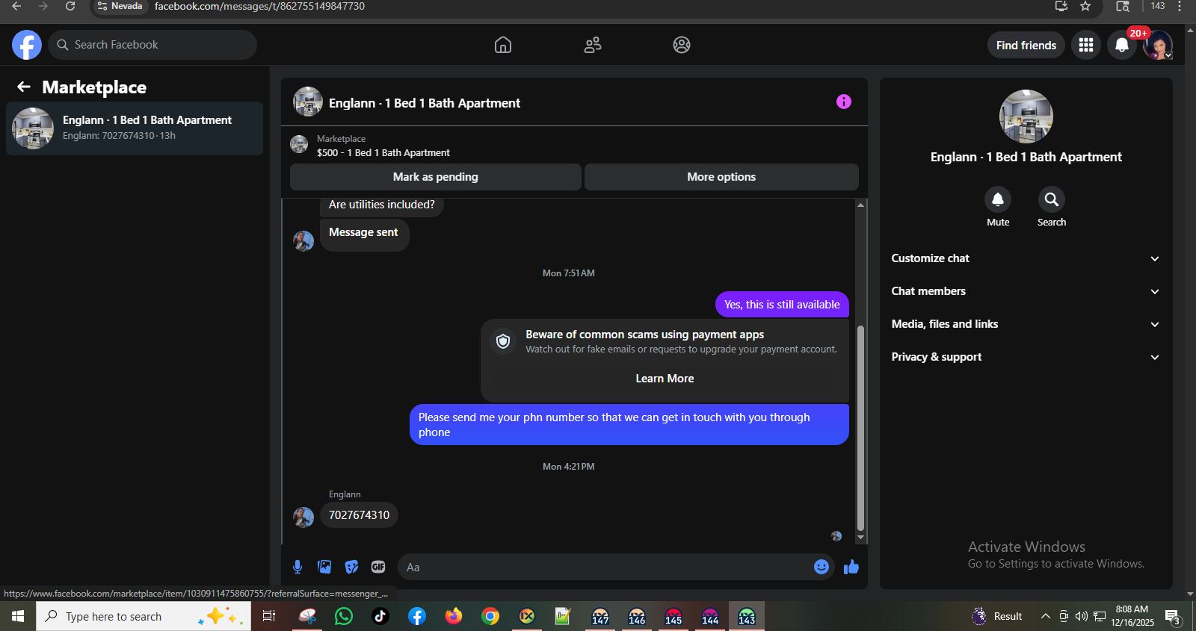Click the message '7027674310'
The height and width of the screenshot is (631, 1196).
(x=359, y=515)
